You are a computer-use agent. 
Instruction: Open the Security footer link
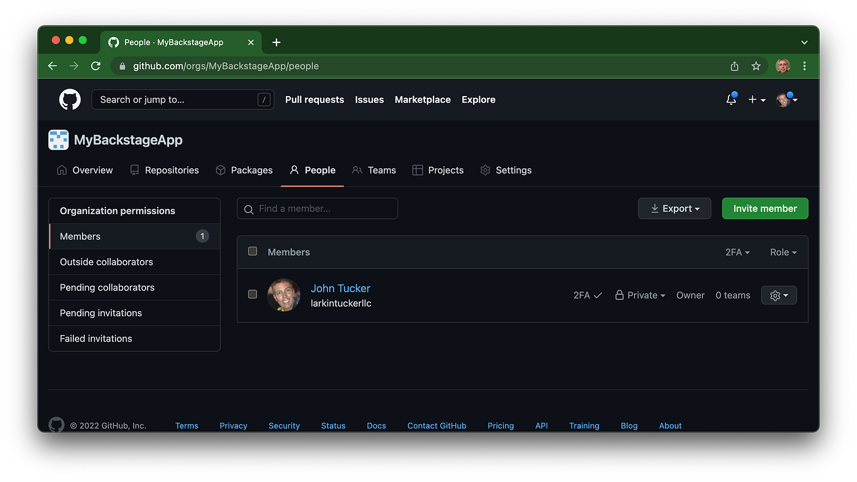click(284, 426)
